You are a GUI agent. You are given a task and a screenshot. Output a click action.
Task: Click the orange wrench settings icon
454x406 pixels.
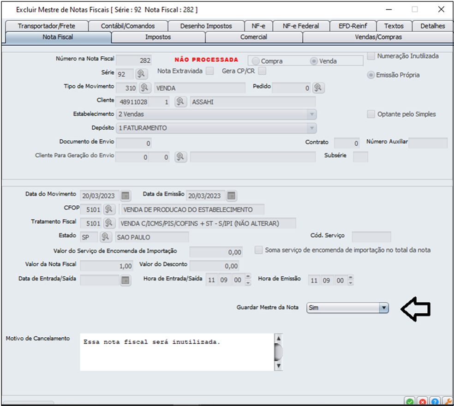(x=447, y=401)
